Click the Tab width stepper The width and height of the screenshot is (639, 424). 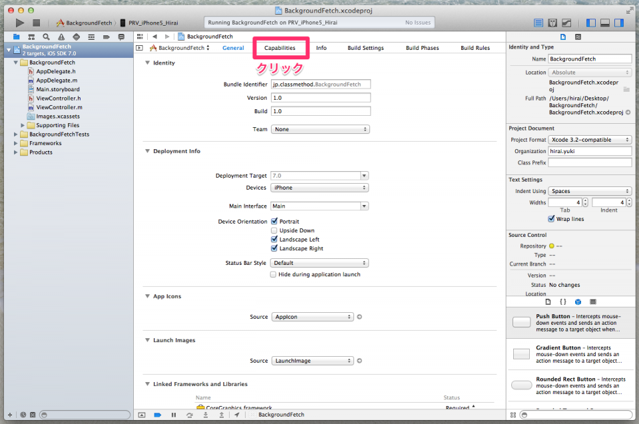click(x=585, y=202)
